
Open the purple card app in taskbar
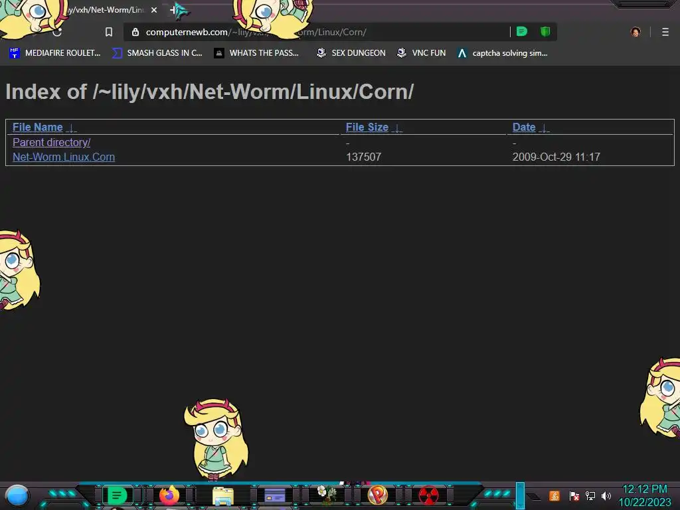(275, 495)
